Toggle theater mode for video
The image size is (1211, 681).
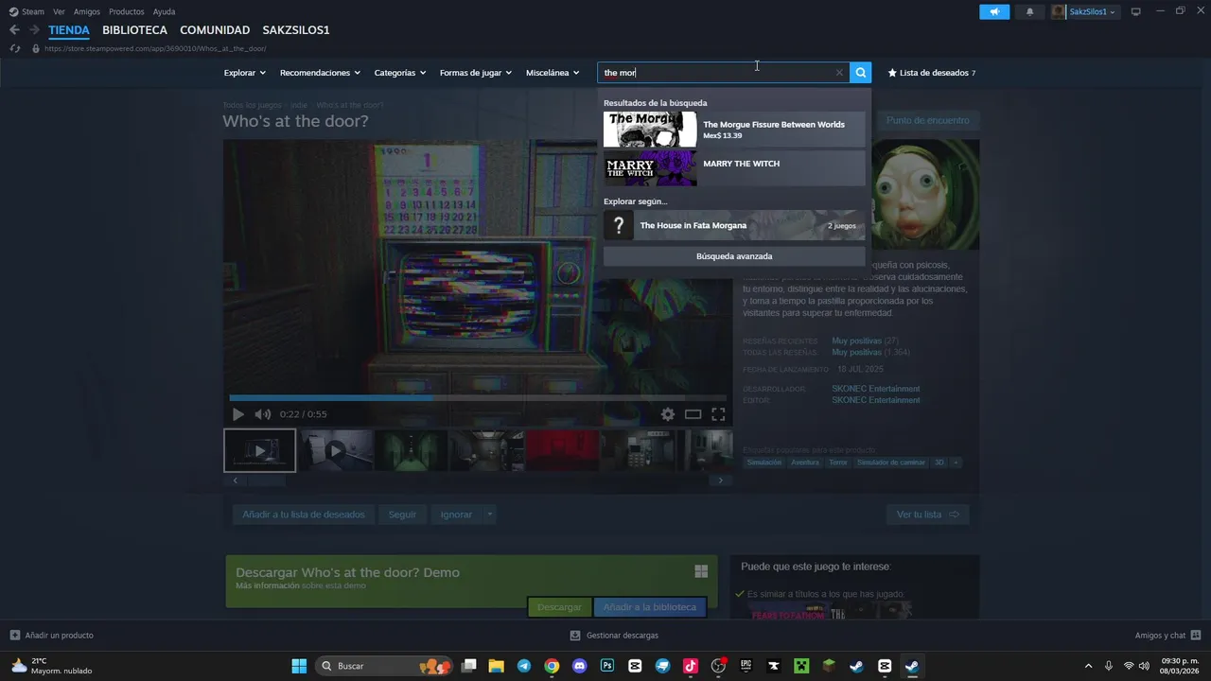tap(693, 414)
